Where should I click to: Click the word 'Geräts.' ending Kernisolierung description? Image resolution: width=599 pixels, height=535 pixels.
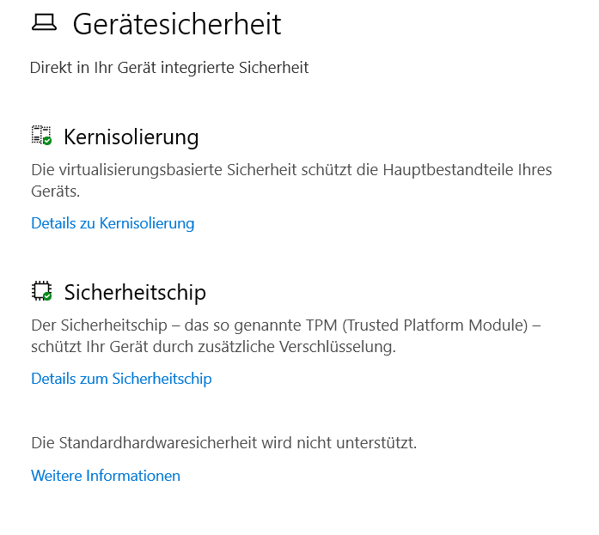(56, 191)
